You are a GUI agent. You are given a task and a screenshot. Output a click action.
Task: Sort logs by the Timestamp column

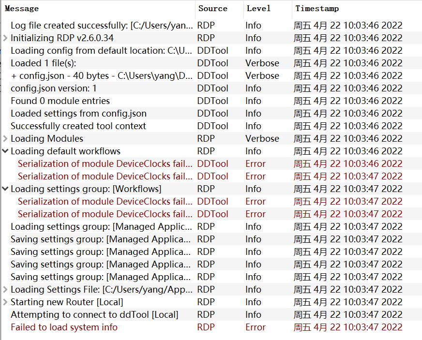point(317,8)
